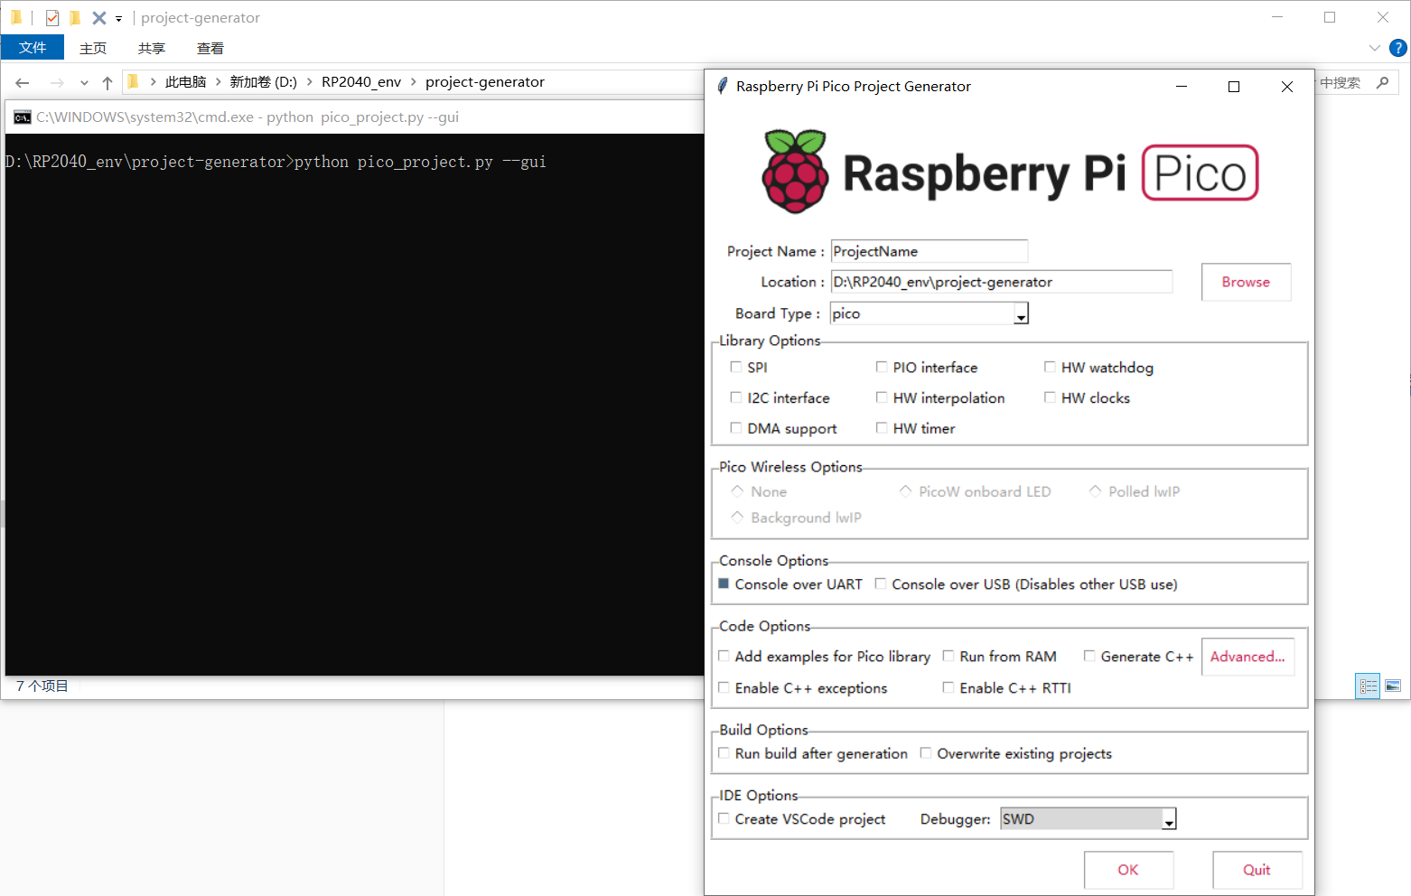
Task: Check DMA support option
Action: [x=736, y=428]
